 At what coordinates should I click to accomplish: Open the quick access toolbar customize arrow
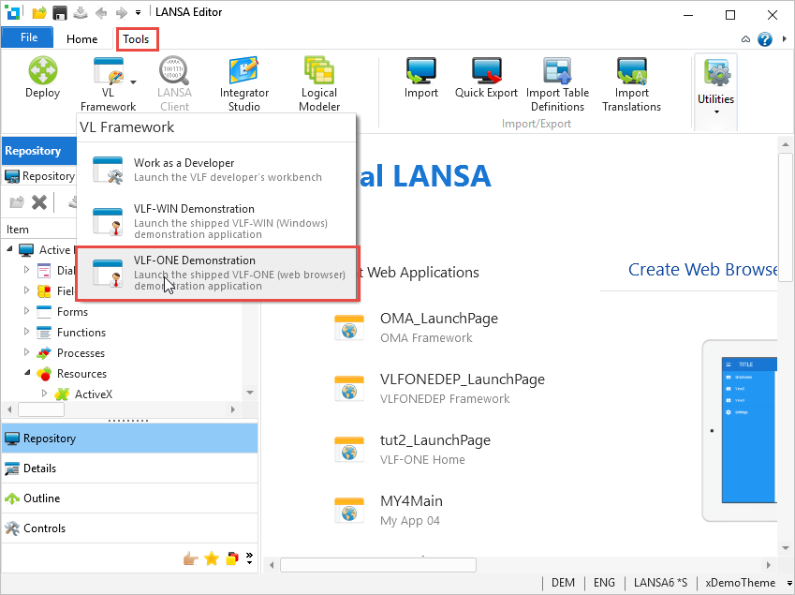pos(138,13)
